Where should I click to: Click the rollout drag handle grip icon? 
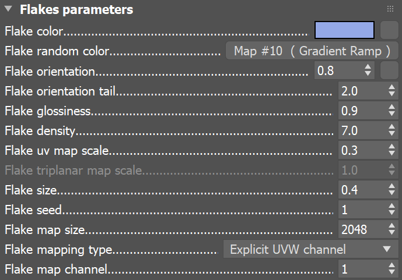tap(390, 9)
